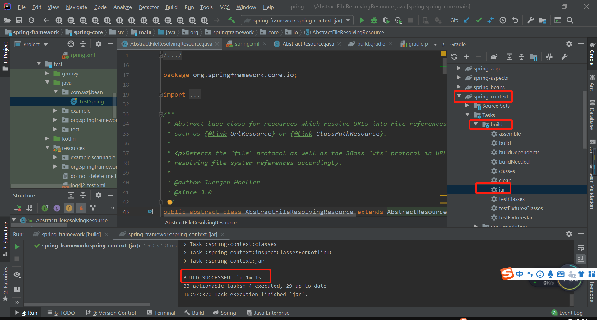Viewport: 597px width, 320px height.
Task: Open Gradle panel gear options
Action: coord(569,44)
